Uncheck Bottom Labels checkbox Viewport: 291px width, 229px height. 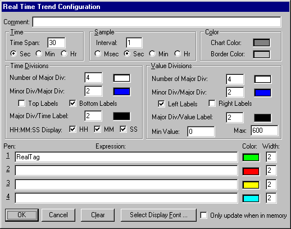[72, 104]
